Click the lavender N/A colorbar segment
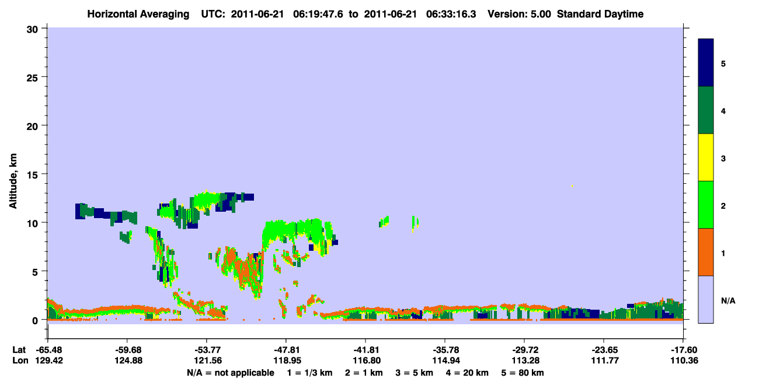This screenshot has height=389, width=759. coord(706,299)
